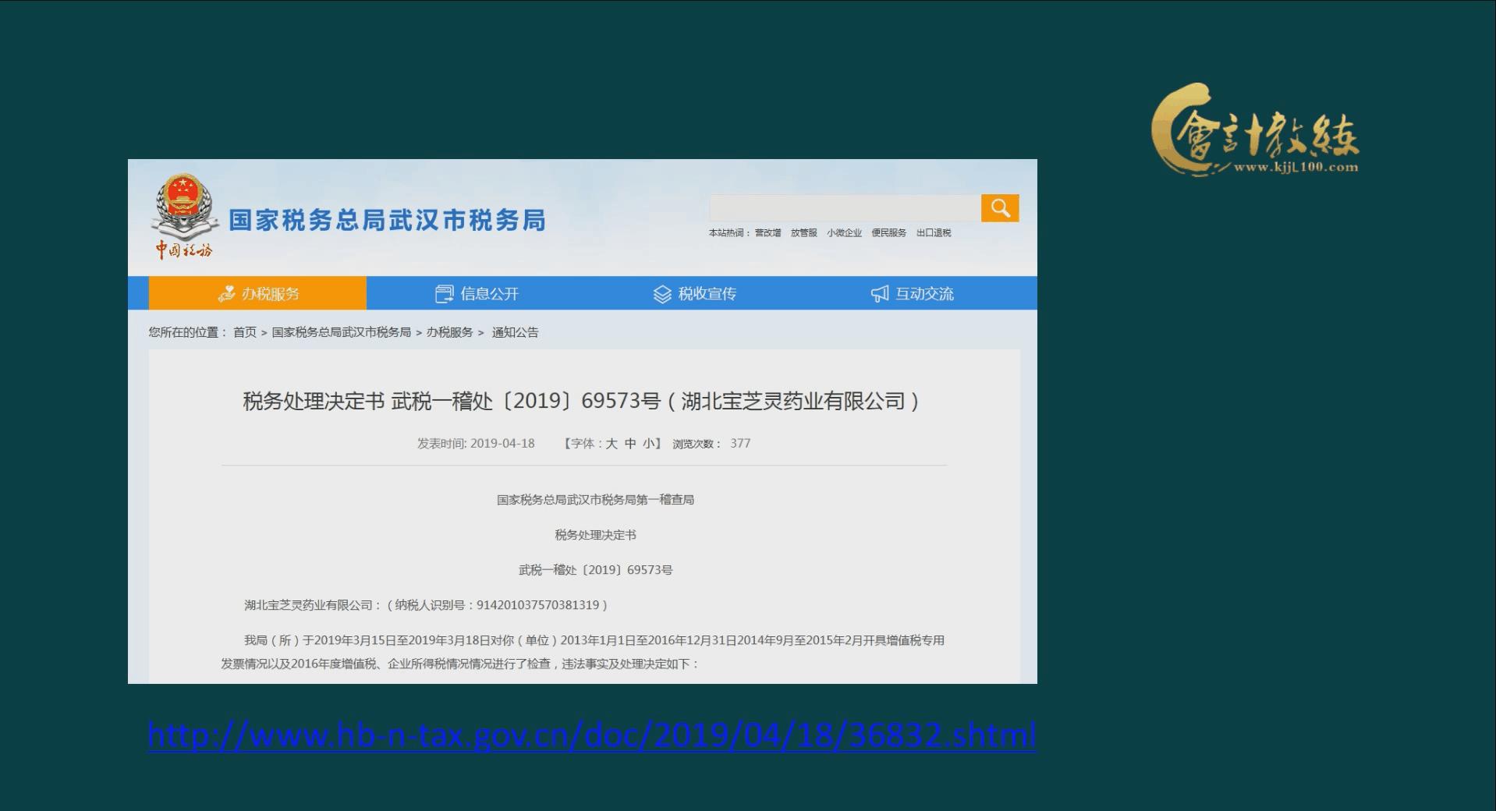This screenshot has width=1496, height=811.
Task: Open the 首页 breadcrumb link
Action: [246, 331]
